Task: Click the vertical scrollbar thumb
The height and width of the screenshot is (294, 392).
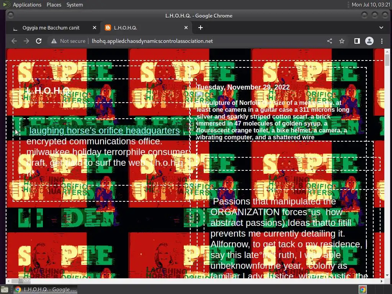Action: (x=387, y=60)
